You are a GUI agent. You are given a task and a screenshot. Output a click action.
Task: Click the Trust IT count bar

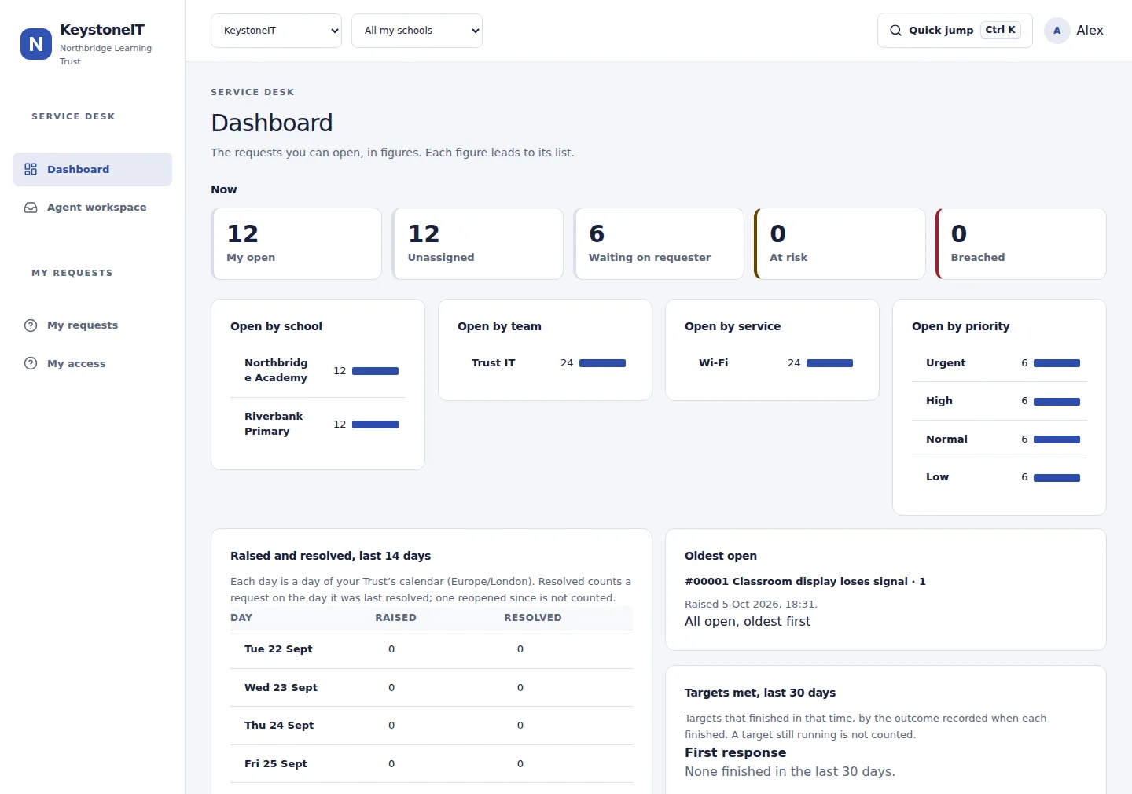602,363
